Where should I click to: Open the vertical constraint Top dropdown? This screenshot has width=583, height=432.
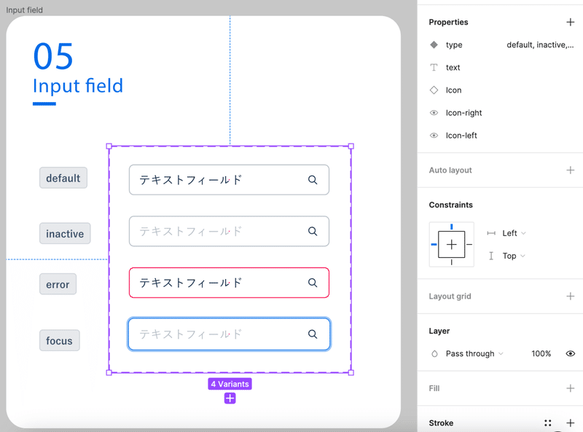click(514, 256)
